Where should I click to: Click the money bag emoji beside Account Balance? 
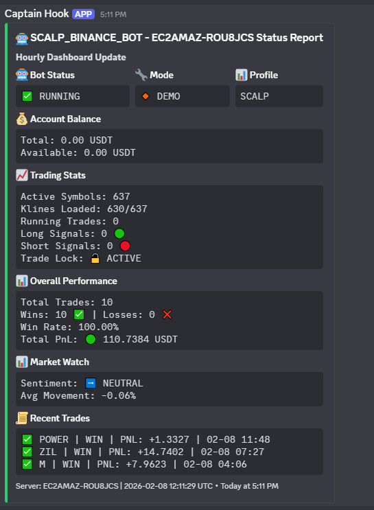click(x=22, y=119)
